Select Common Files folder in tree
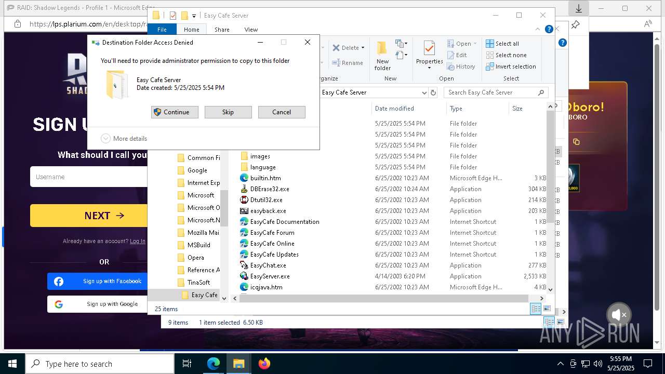This screenshot has width=665, height=374. pos(198,158)
